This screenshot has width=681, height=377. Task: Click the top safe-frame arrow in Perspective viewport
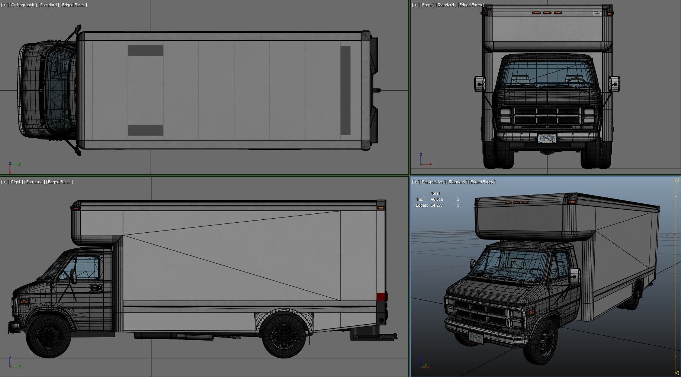(x=677, y=180)
